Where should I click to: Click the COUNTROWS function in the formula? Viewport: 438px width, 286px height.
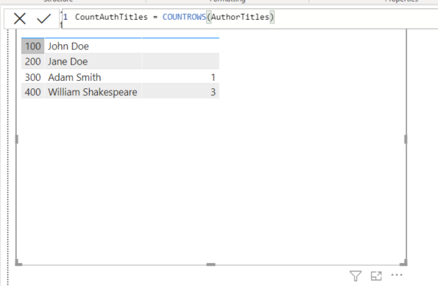pyautogui.click(x=184, y=17)
